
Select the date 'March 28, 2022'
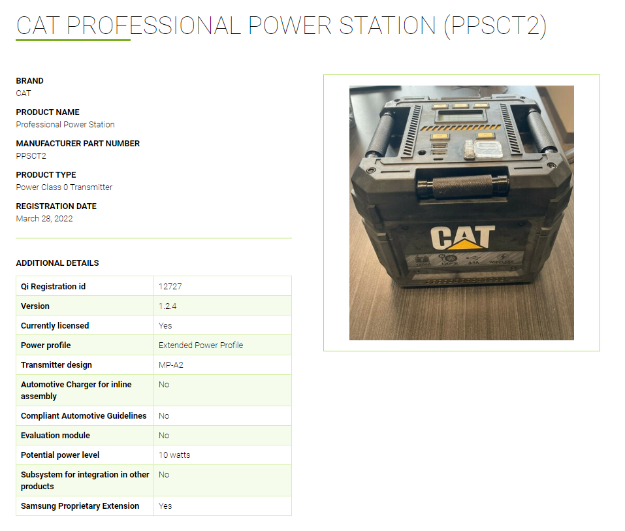44,218
